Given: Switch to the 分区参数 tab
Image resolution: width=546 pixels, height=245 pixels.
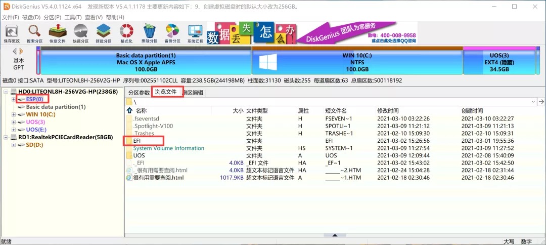Looking at the screenshot, I should point(139,93).
